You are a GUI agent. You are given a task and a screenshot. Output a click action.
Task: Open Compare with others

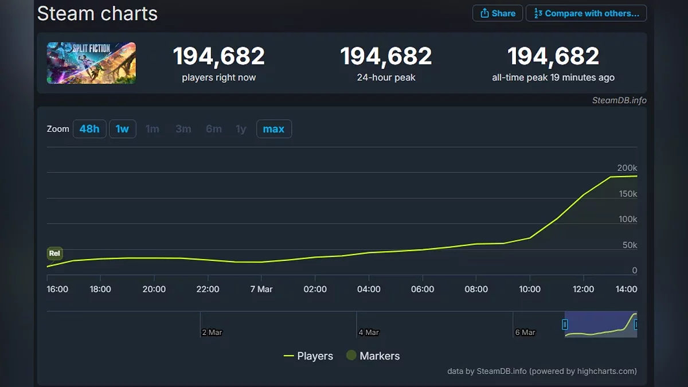[586, 13]
